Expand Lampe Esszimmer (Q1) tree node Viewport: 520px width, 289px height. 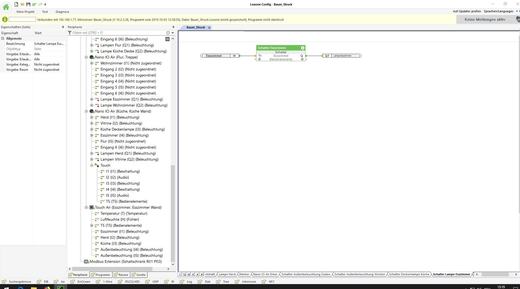(x=92, y=99)
